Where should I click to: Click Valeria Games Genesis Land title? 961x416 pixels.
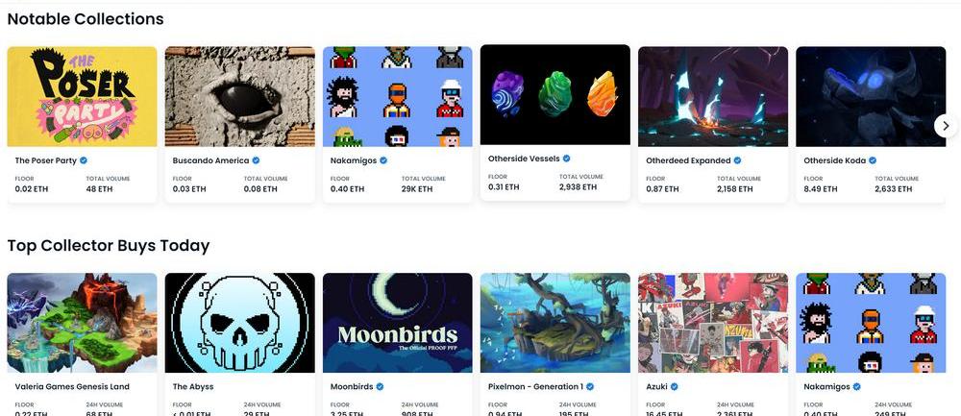point(72,386)
